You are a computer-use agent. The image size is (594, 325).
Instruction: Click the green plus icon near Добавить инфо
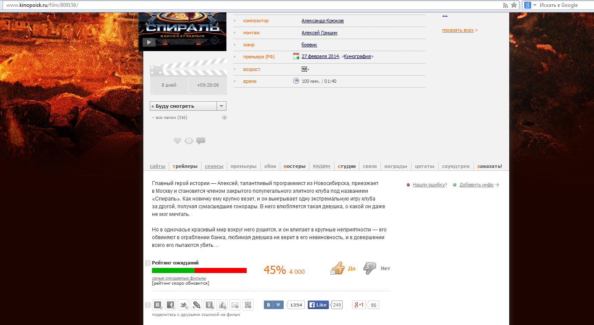pyautogui.click(x=455, y=185)
